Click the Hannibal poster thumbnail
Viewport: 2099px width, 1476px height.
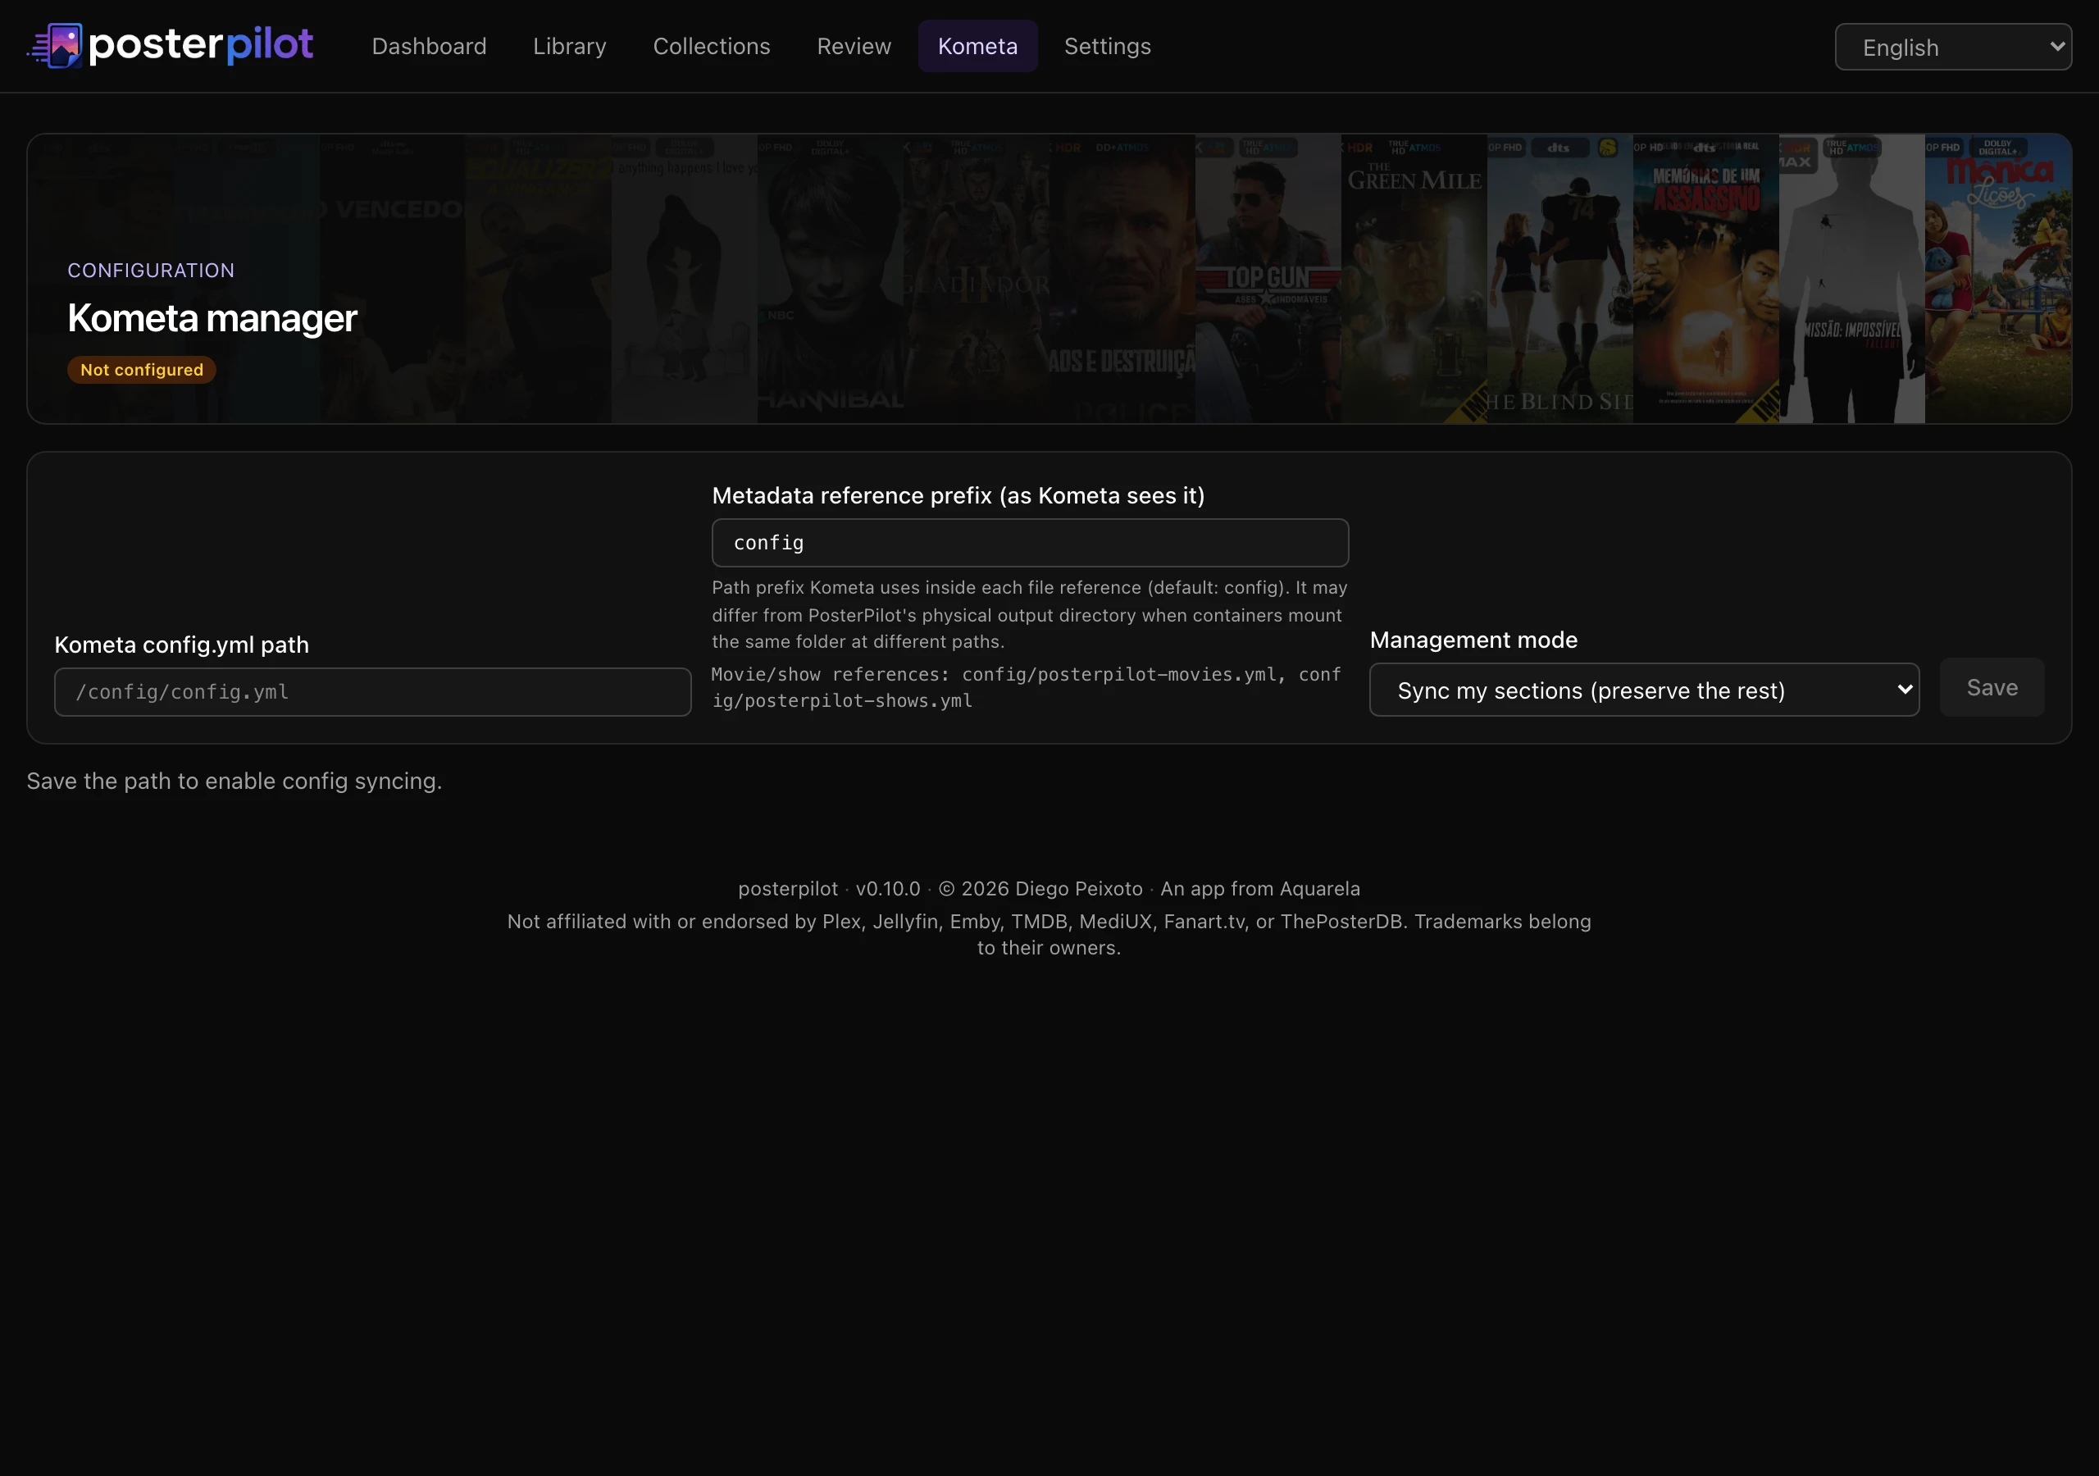[830, 279]
